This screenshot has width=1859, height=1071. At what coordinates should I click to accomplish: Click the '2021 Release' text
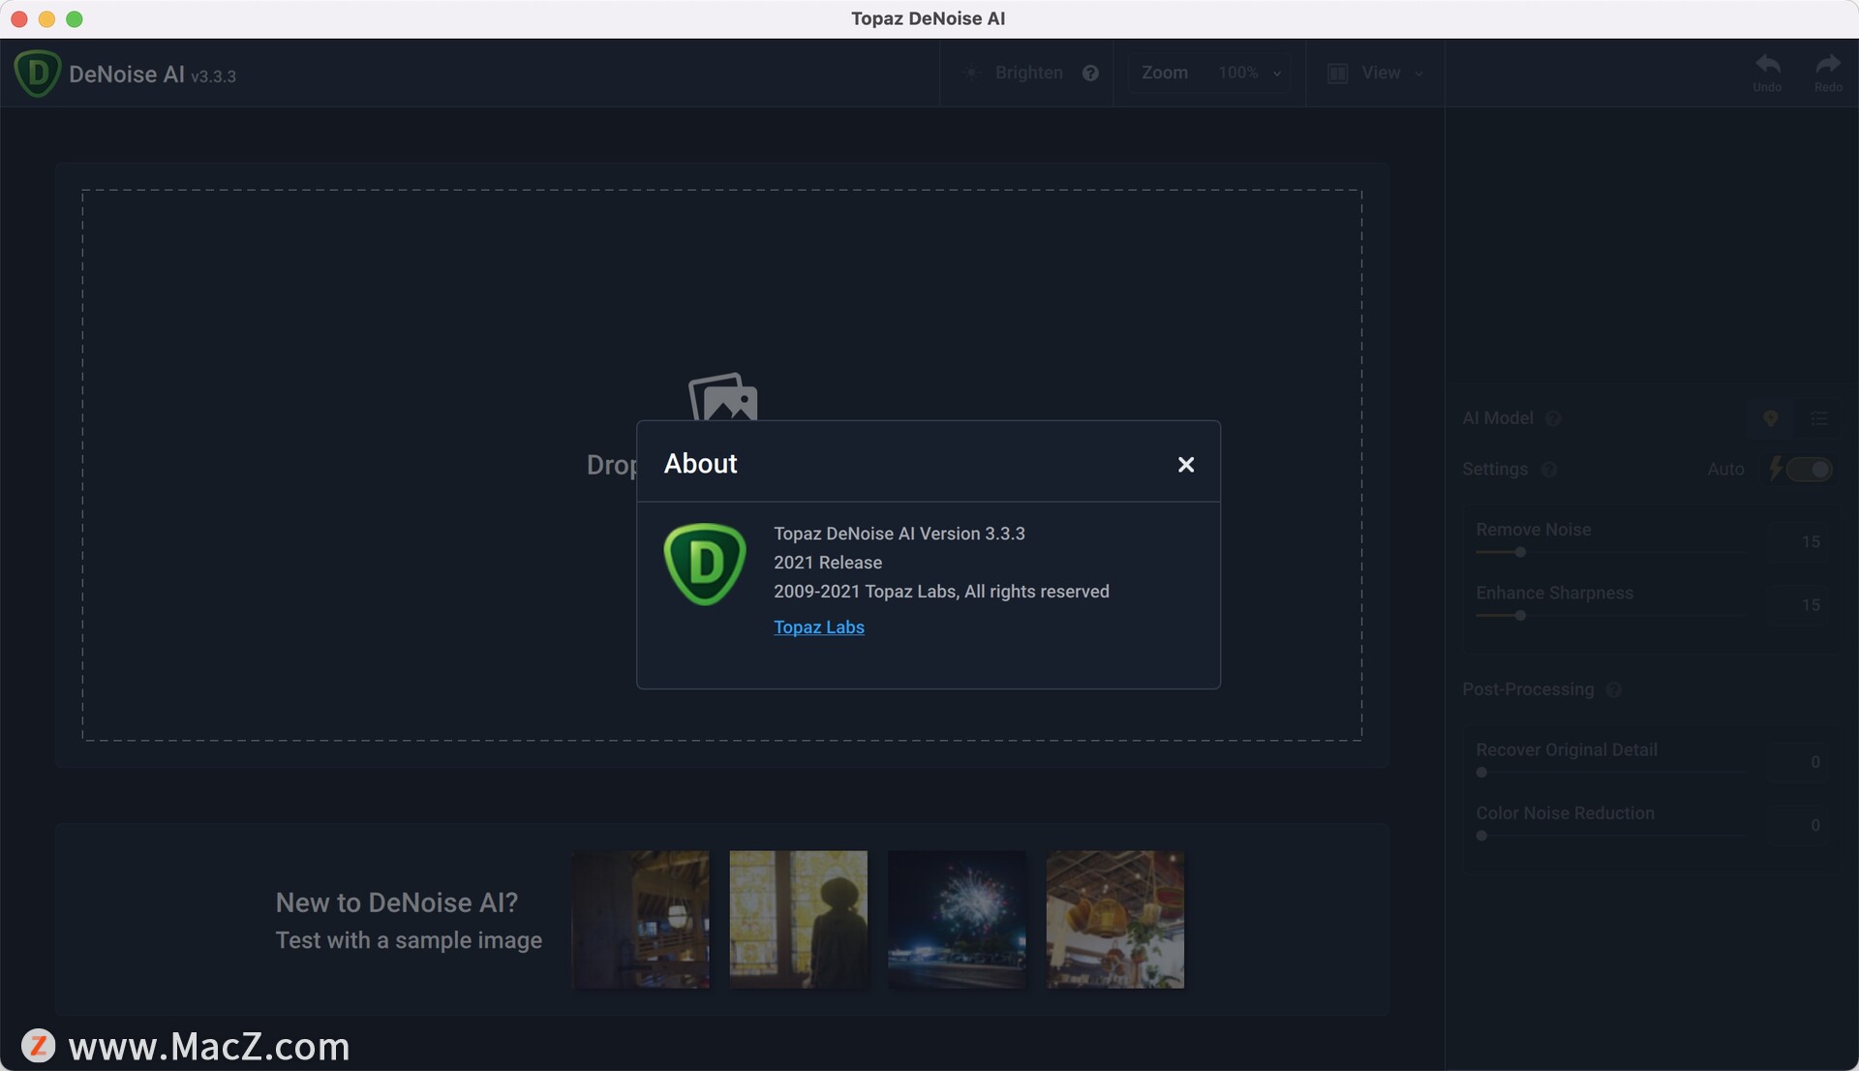click(828, 563)
